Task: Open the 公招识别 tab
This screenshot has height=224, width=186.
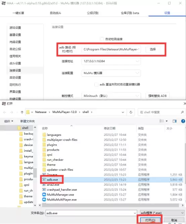Action: click(x=93, y=13)
